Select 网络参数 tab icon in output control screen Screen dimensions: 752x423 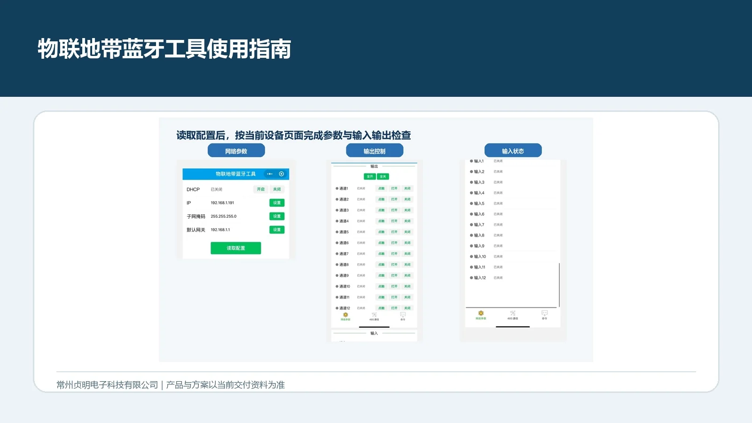click(x=345, y=315)
